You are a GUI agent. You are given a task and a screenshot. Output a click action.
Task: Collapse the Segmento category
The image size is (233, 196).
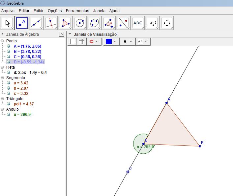pos(3,78)
